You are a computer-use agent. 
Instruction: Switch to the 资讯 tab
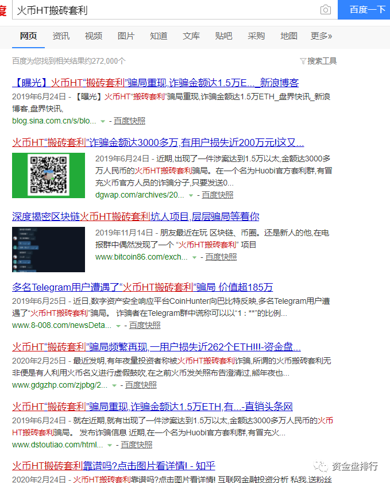pos(61,36)
